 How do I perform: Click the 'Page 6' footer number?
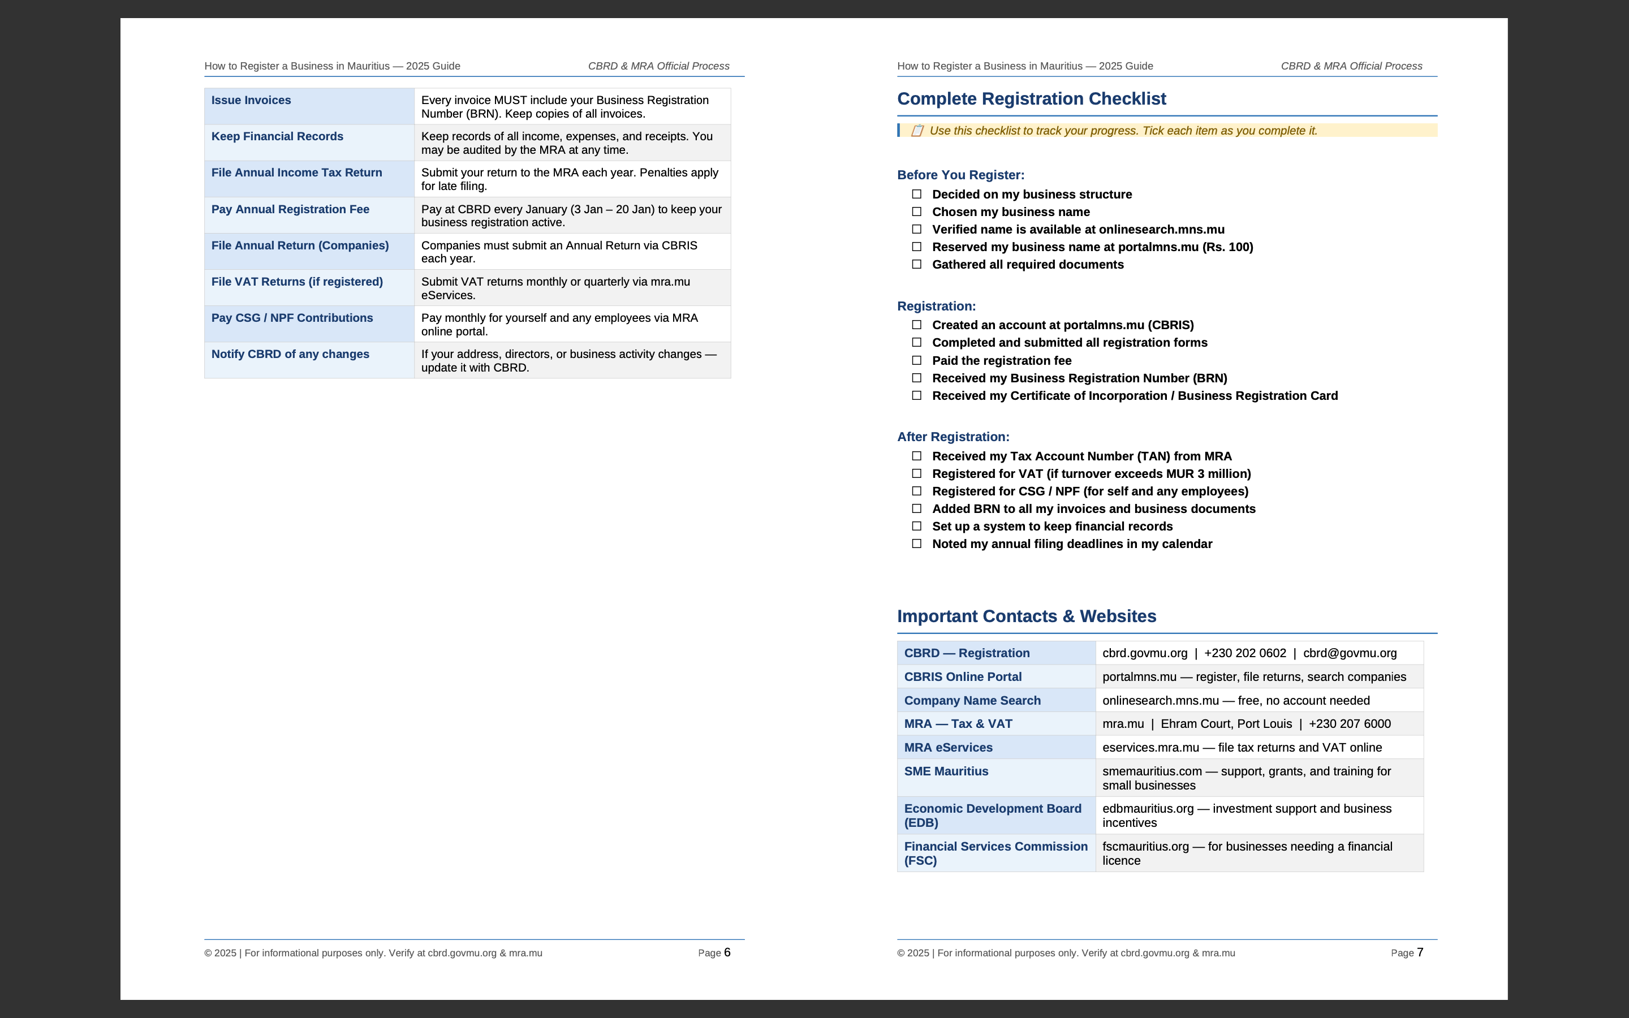point(714,953)
